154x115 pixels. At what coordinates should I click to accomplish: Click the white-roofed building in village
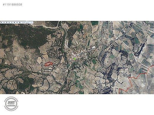93,47
